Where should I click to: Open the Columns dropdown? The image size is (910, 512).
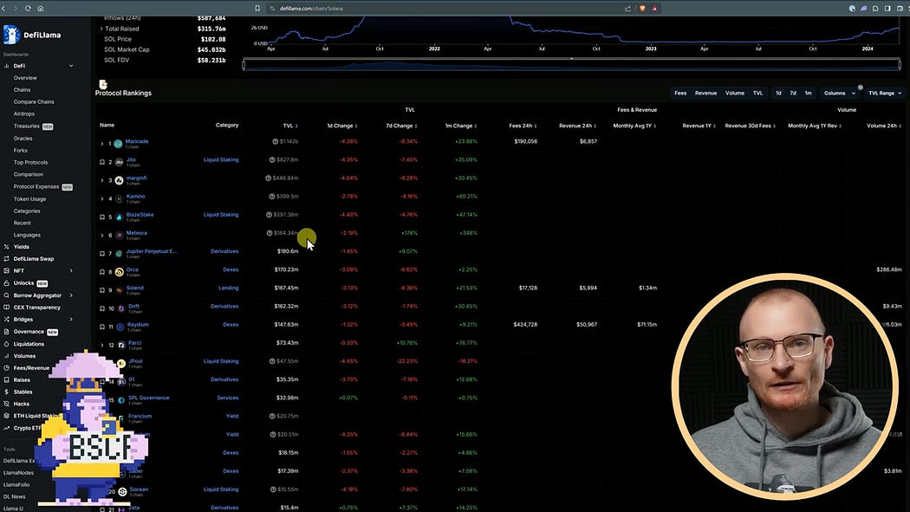(x=839, y=93)
